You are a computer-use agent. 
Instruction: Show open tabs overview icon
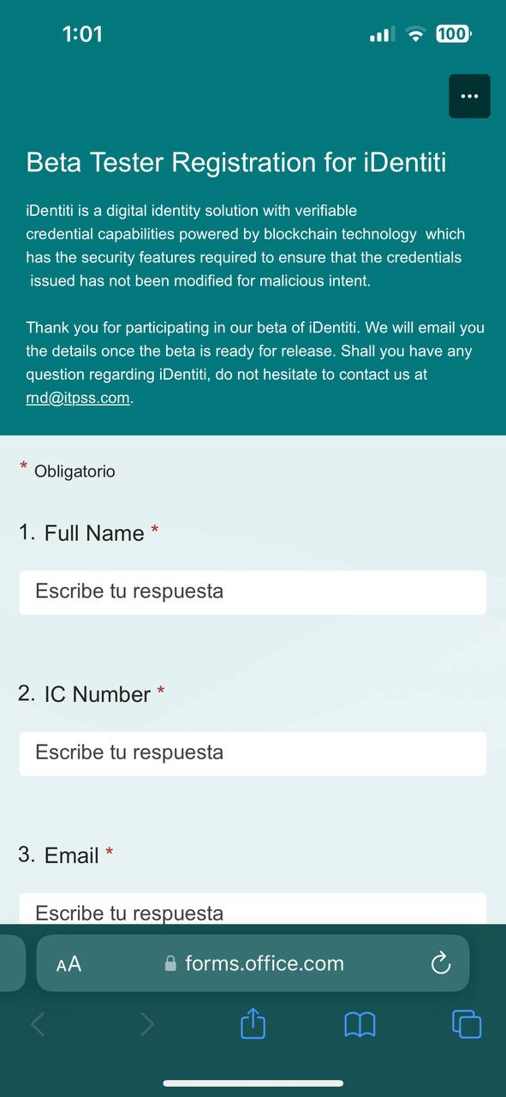click(467, 1024)
